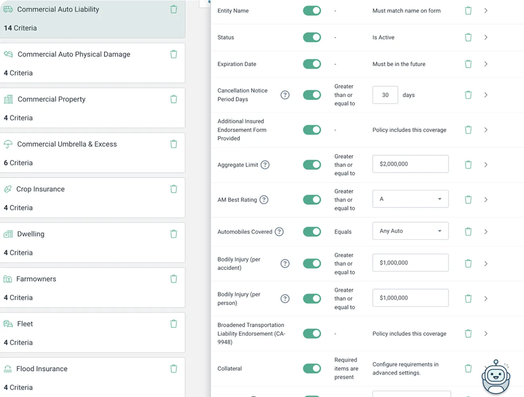Click the Cancellation Notice Period Days help icon
This screenshot has height=397, width=524.
coord(285,95)
